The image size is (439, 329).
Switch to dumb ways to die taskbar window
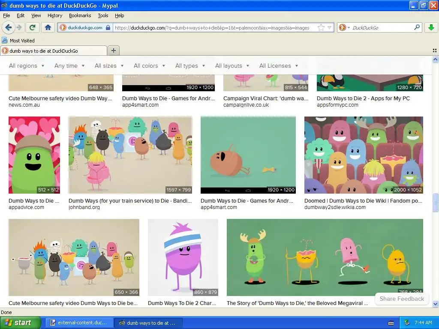148,323
